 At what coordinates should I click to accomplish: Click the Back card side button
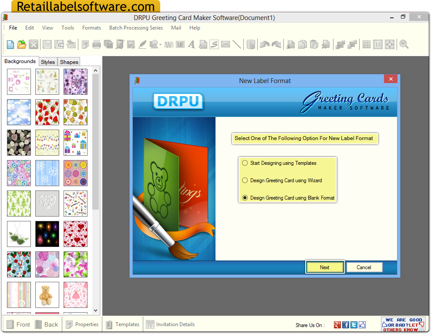(x=47, y=324)
